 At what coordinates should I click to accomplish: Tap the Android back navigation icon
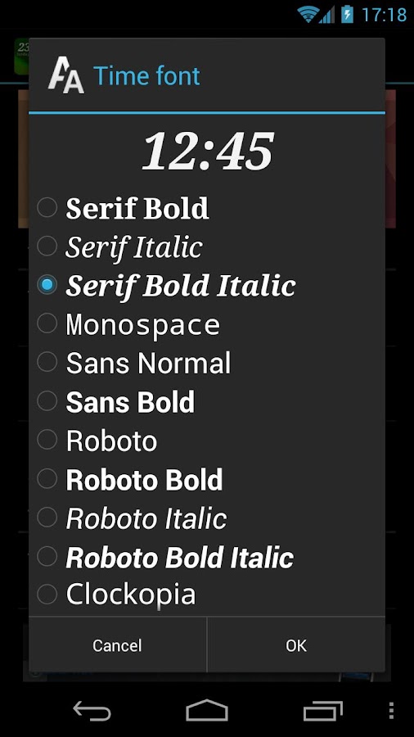pos(92,710)
